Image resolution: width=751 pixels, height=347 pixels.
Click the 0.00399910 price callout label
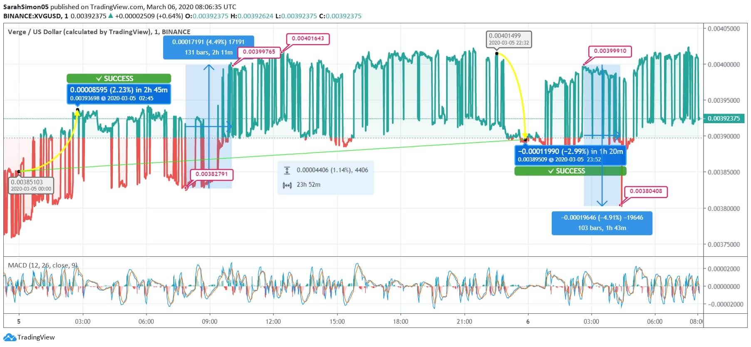610,51
